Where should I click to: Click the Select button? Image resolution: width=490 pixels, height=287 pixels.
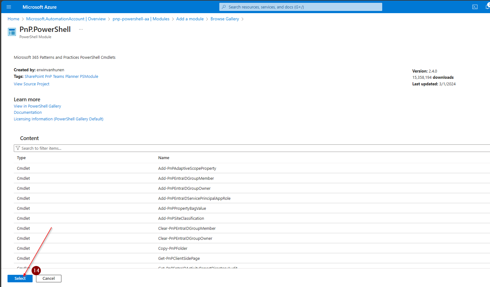coord(20,278)
